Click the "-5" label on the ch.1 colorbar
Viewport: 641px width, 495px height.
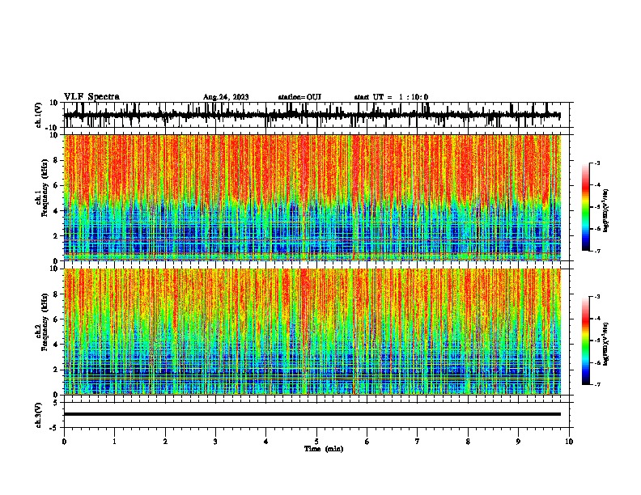[597, 207]
